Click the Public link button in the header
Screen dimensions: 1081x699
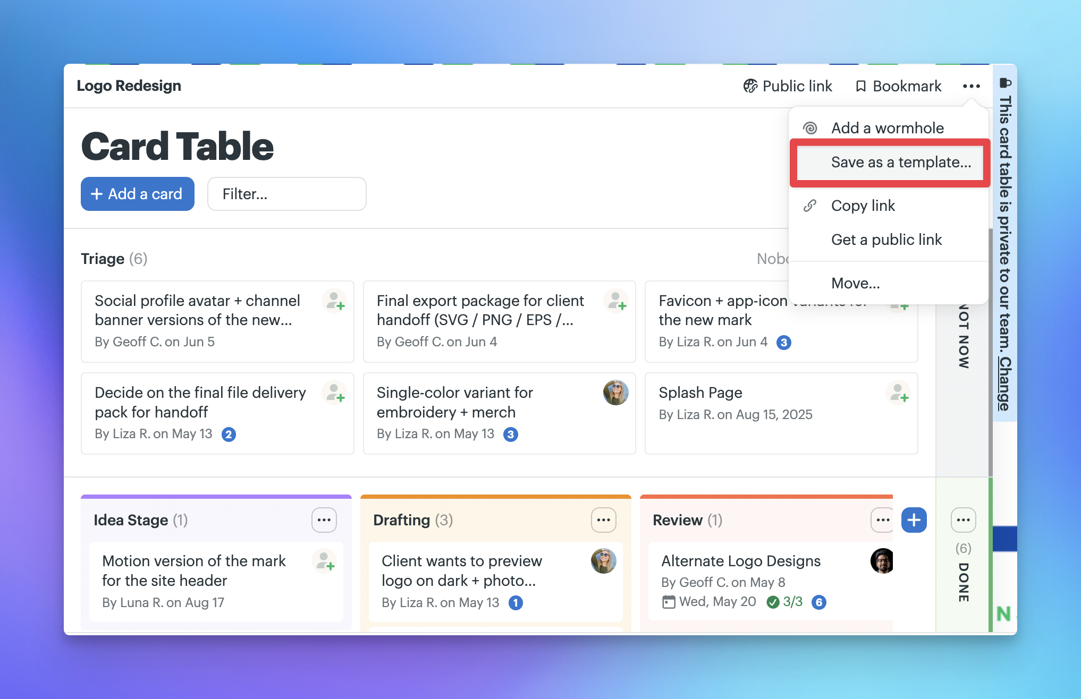coord(788,86)
